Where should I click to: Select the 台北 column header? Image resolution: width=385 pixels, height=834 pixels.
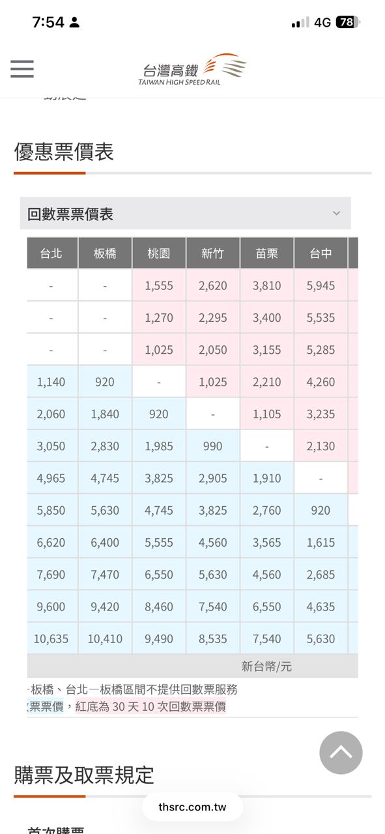click(51, 253)
